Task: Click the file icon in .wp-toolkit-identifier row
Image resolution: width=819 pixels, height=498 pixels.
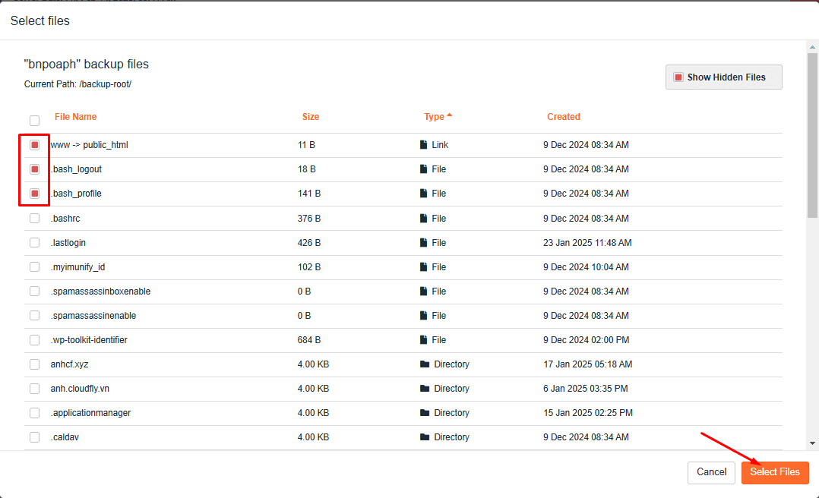Action: click(424, 340)
